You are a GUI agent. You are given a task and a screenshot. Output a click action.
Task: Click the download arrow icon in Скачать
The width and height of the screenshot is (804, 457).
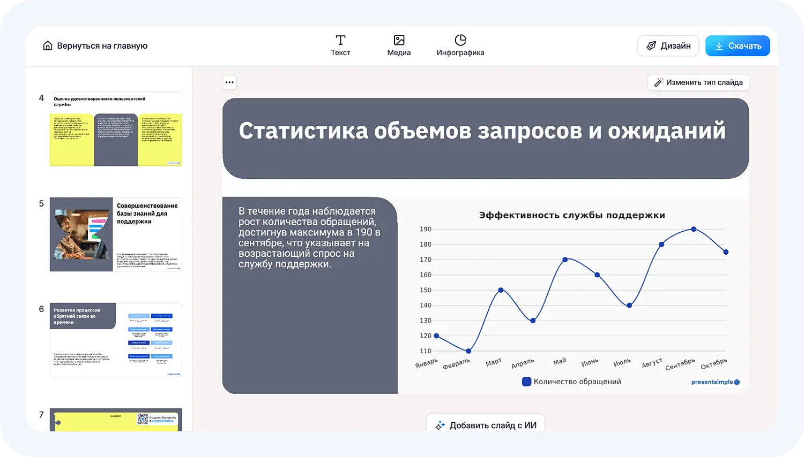click(x=719, y=46)
